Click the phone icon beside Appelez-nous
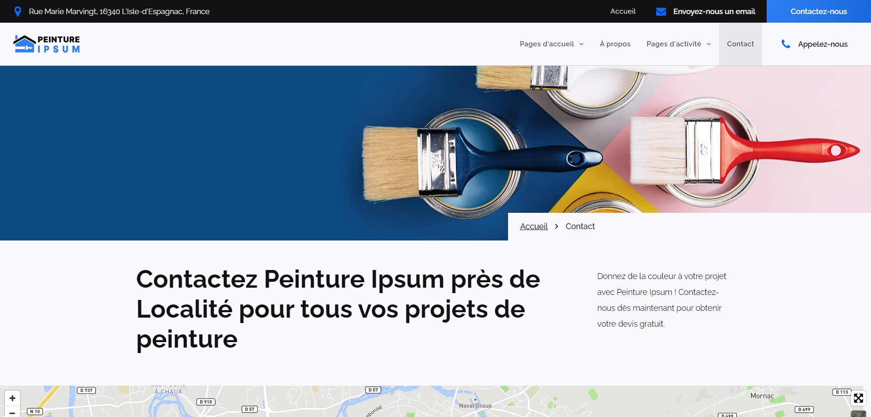871x417 pixels. 786,44
